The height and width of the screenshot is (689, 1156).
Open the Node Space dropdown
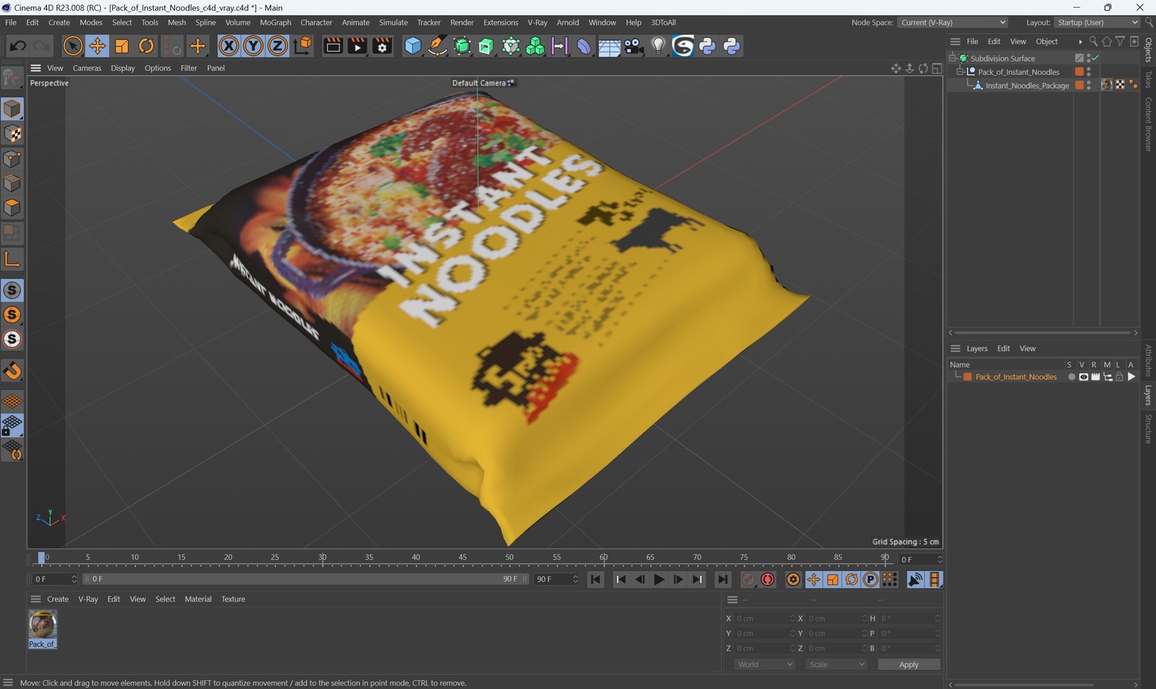[x=952, y=22]
